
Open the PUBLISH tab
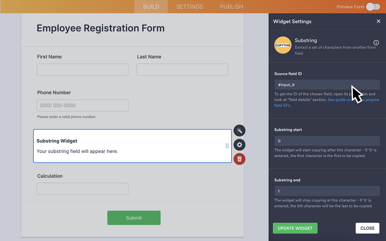click(x=231, y=6)
